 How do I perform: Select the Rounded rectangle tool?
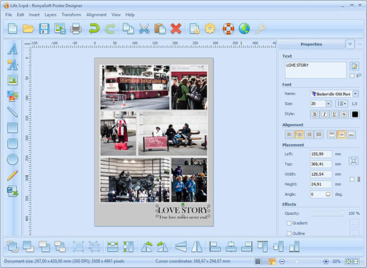pyautogui.click(x=12, y=143)
